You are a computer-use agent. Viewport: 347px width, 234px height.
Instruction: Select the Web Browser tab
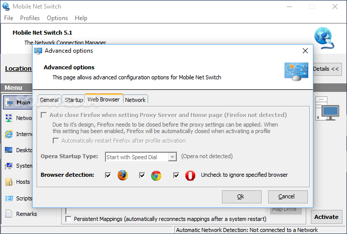tap(103, 99)
